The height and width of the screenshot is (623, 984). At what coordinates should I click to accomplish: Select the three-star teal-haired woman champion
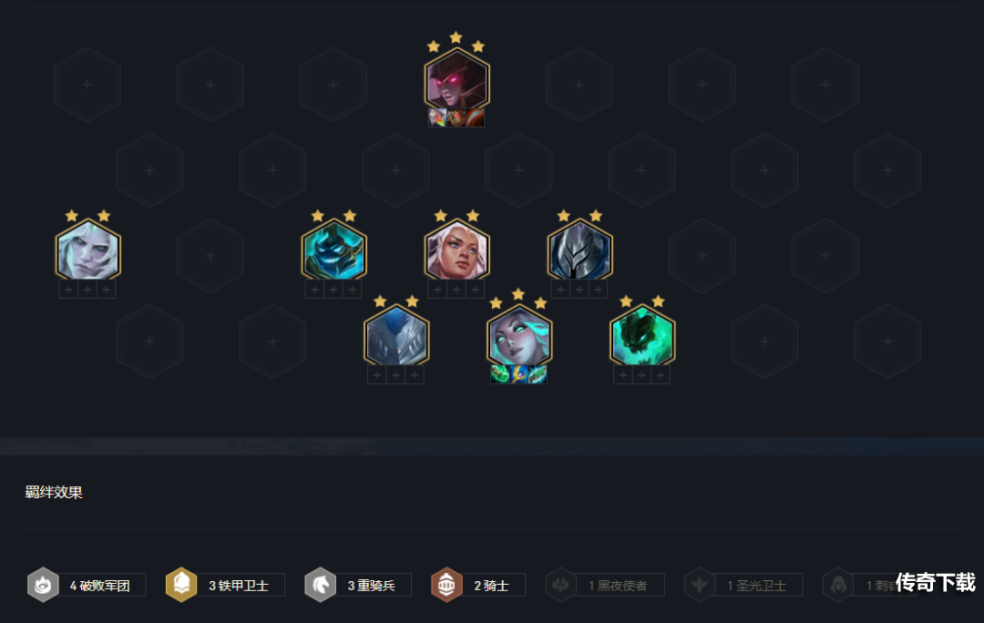coord(519,335)
